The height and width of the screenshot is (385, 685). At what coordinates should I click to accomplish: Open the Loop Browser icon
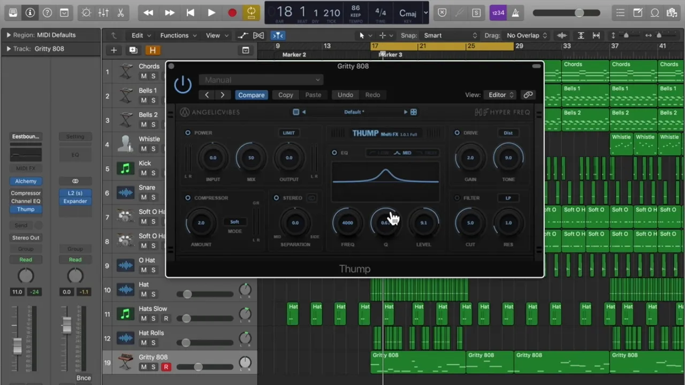[x=654, y=12]
